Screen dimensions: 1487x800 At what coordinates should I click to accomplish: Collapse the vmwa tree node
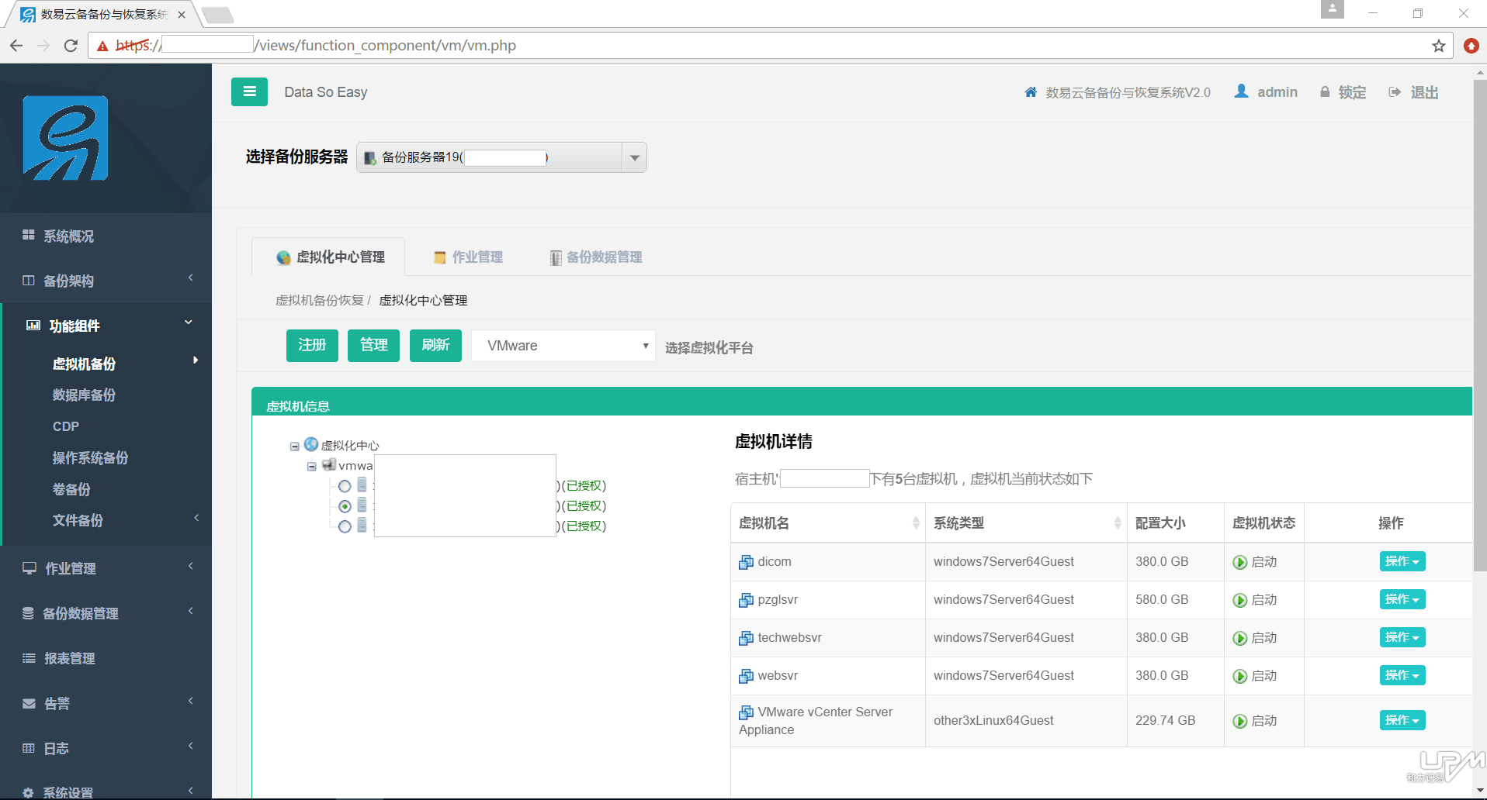tap(312, 467)
